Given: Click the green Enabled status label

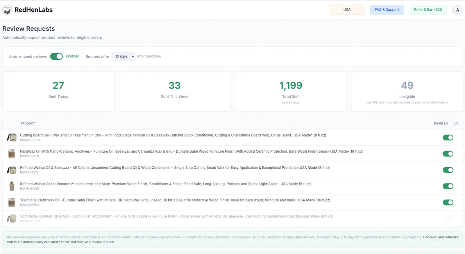Looking at the screenshot, I should point(73,56).
